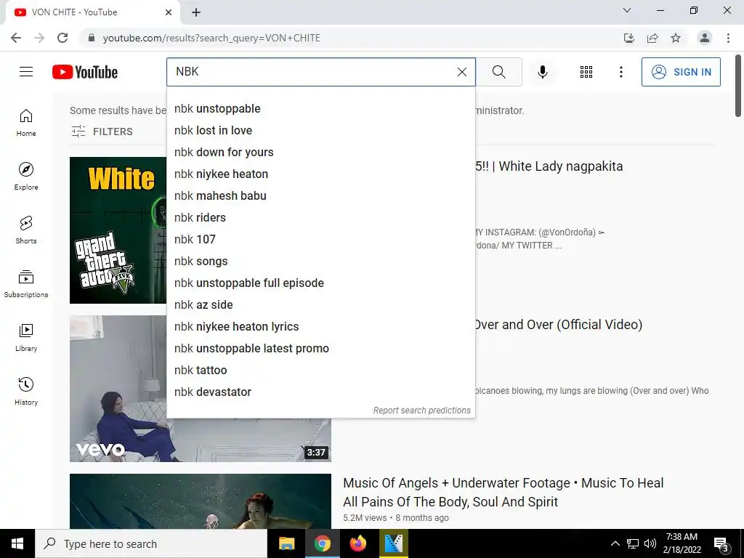Start voice search with microphone icon

(542, 72)
